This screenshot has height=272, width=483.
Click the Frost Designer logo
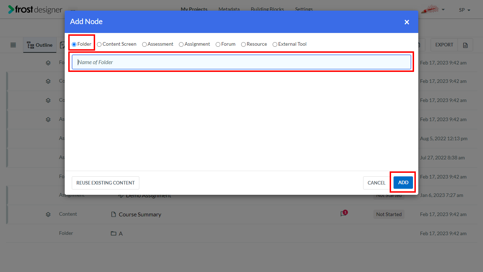point(35,10)
